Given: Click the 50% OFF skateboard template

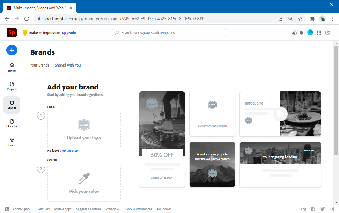Looking at the screenshot, I should tap(162, 139).
